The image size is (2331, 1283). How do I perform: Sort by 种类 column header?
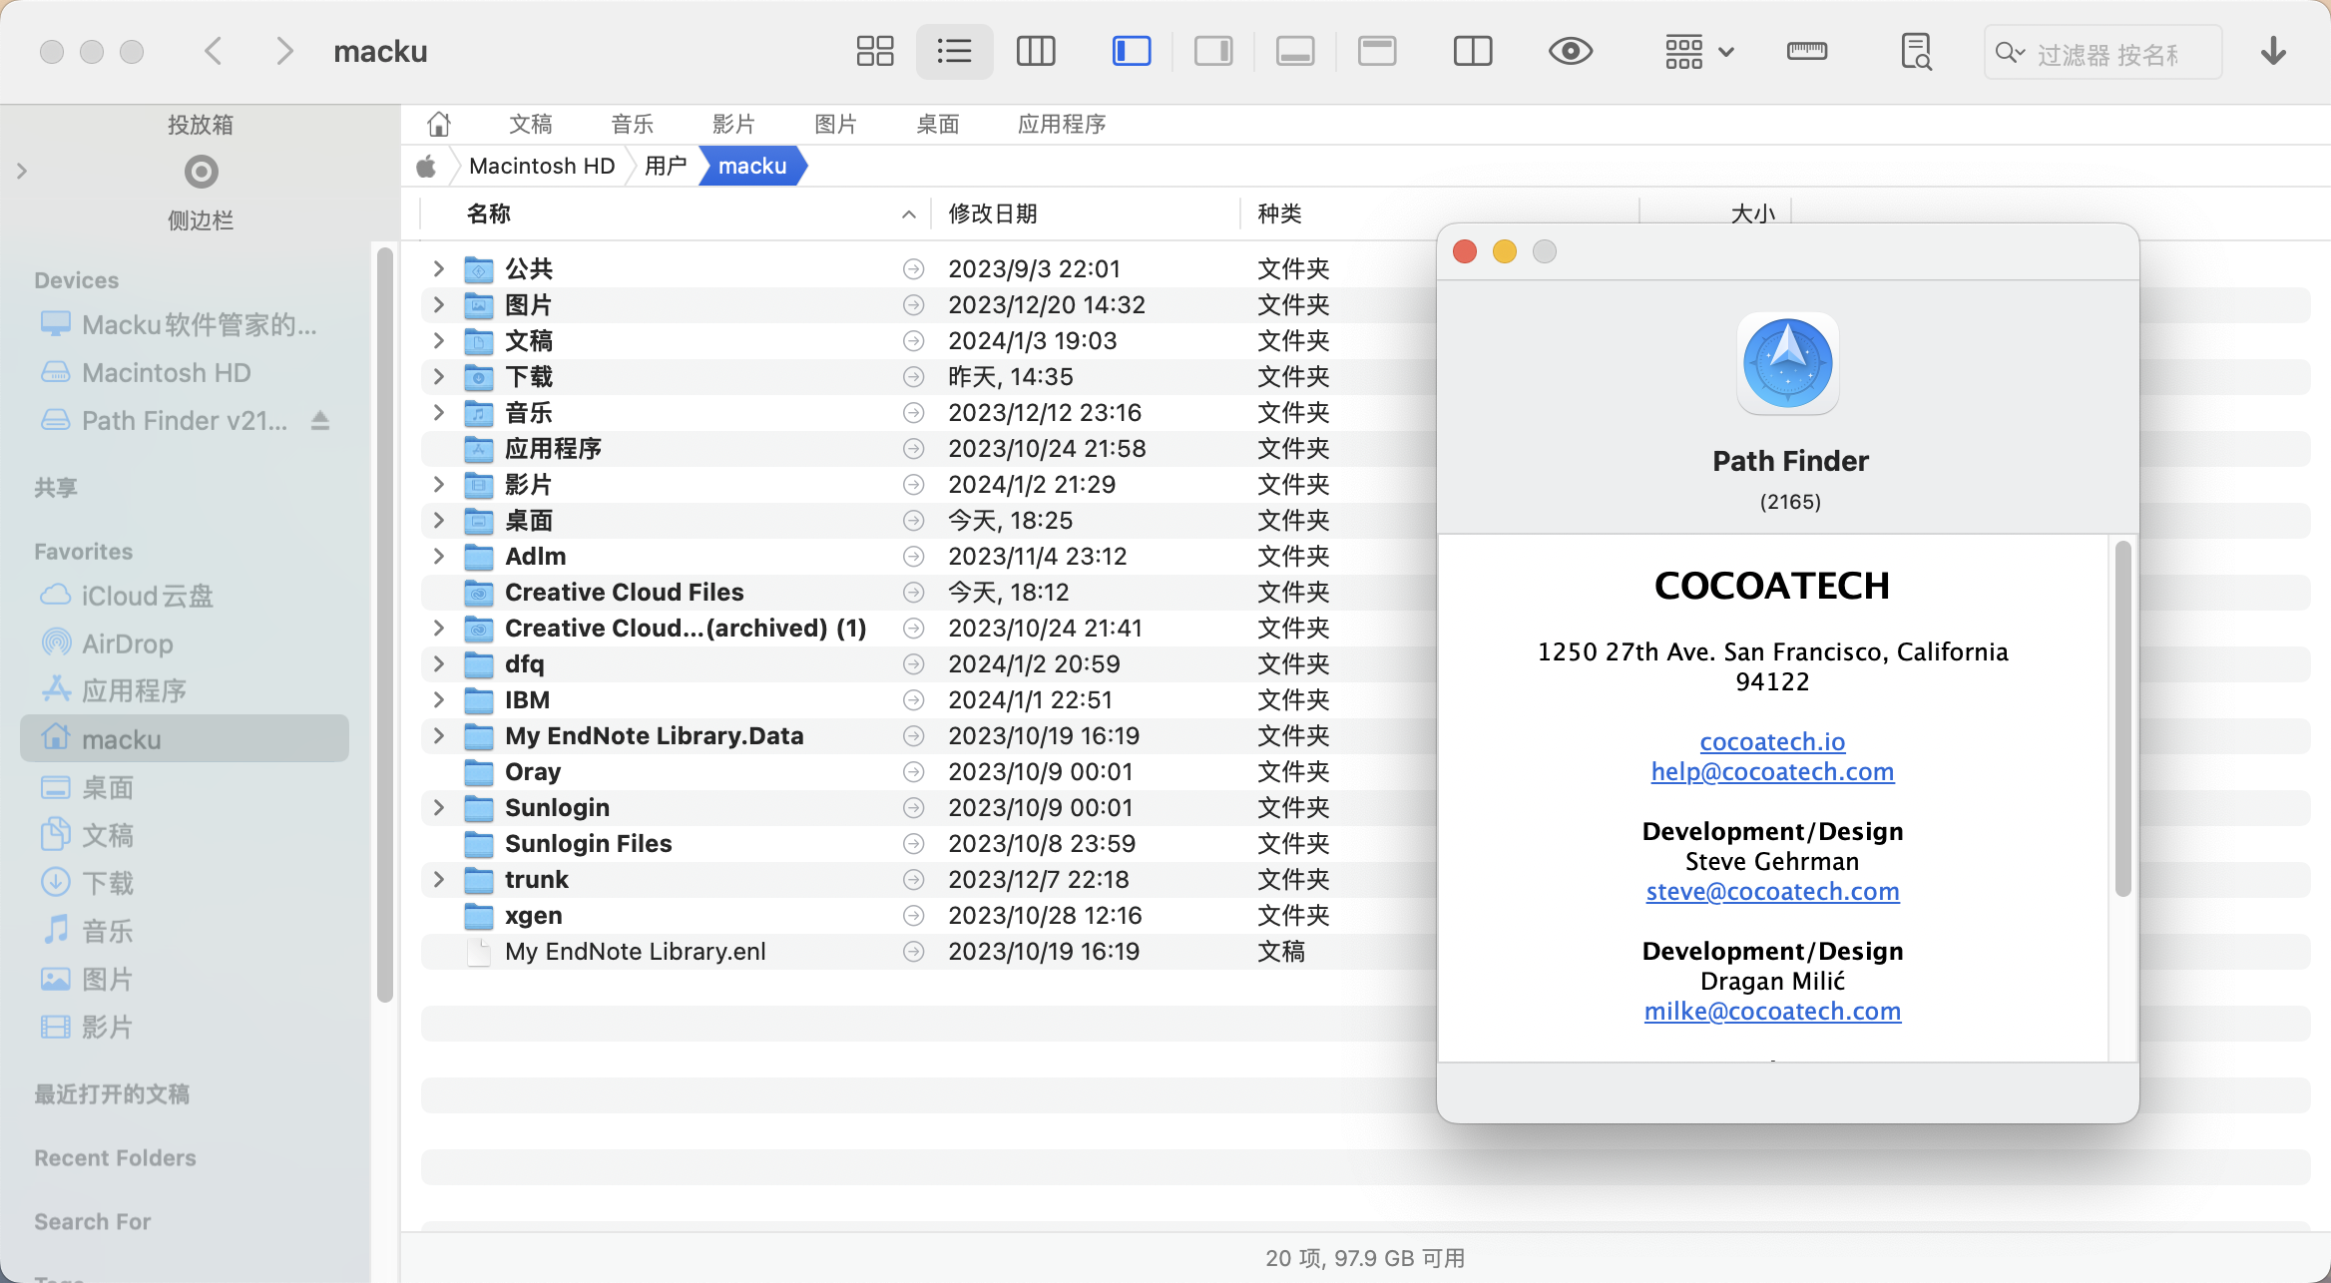click(1279, 214)
